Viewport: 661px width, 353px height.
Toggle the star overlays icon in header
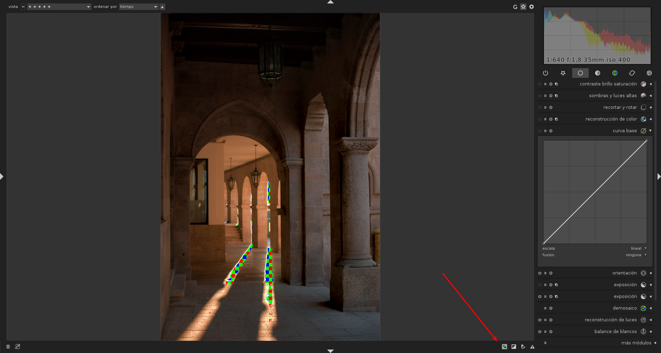click(523, 7)
